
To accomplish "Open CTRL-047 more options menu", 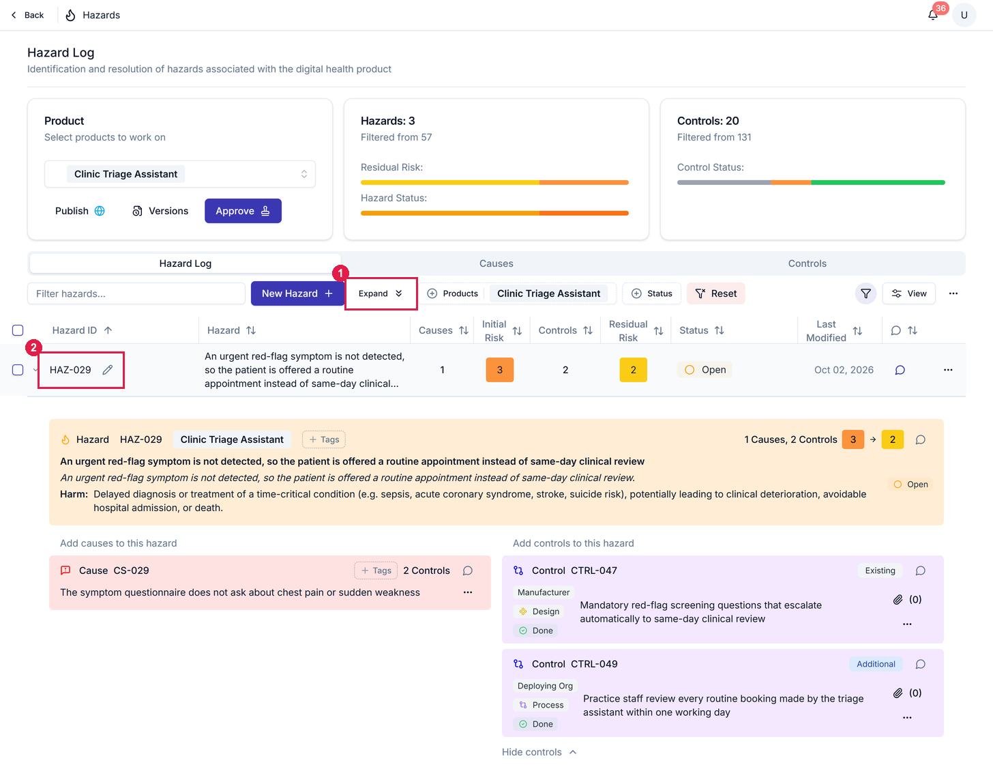I will click(907, 624).
